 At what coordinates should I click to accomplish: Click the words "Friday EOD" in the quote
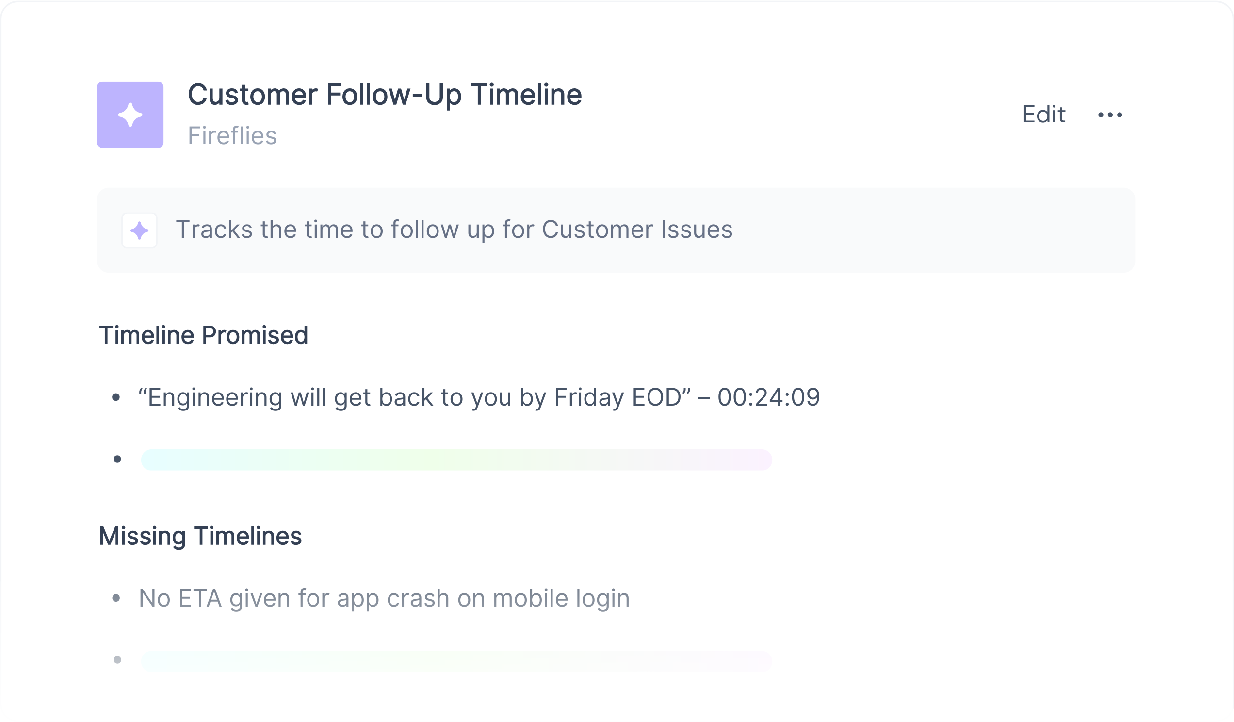click(x=617, y=397)
